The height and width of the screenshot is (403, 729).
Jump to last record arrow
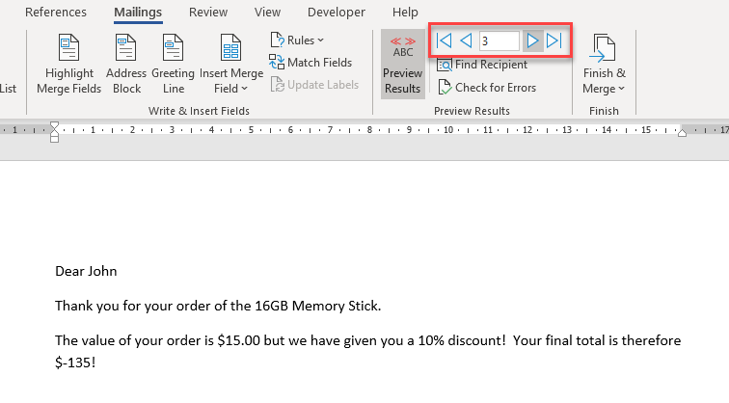[553, 40]
